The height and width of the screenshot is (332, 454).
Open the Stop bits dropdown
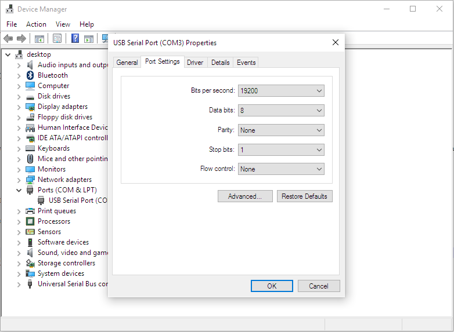[x=281, y=149]
